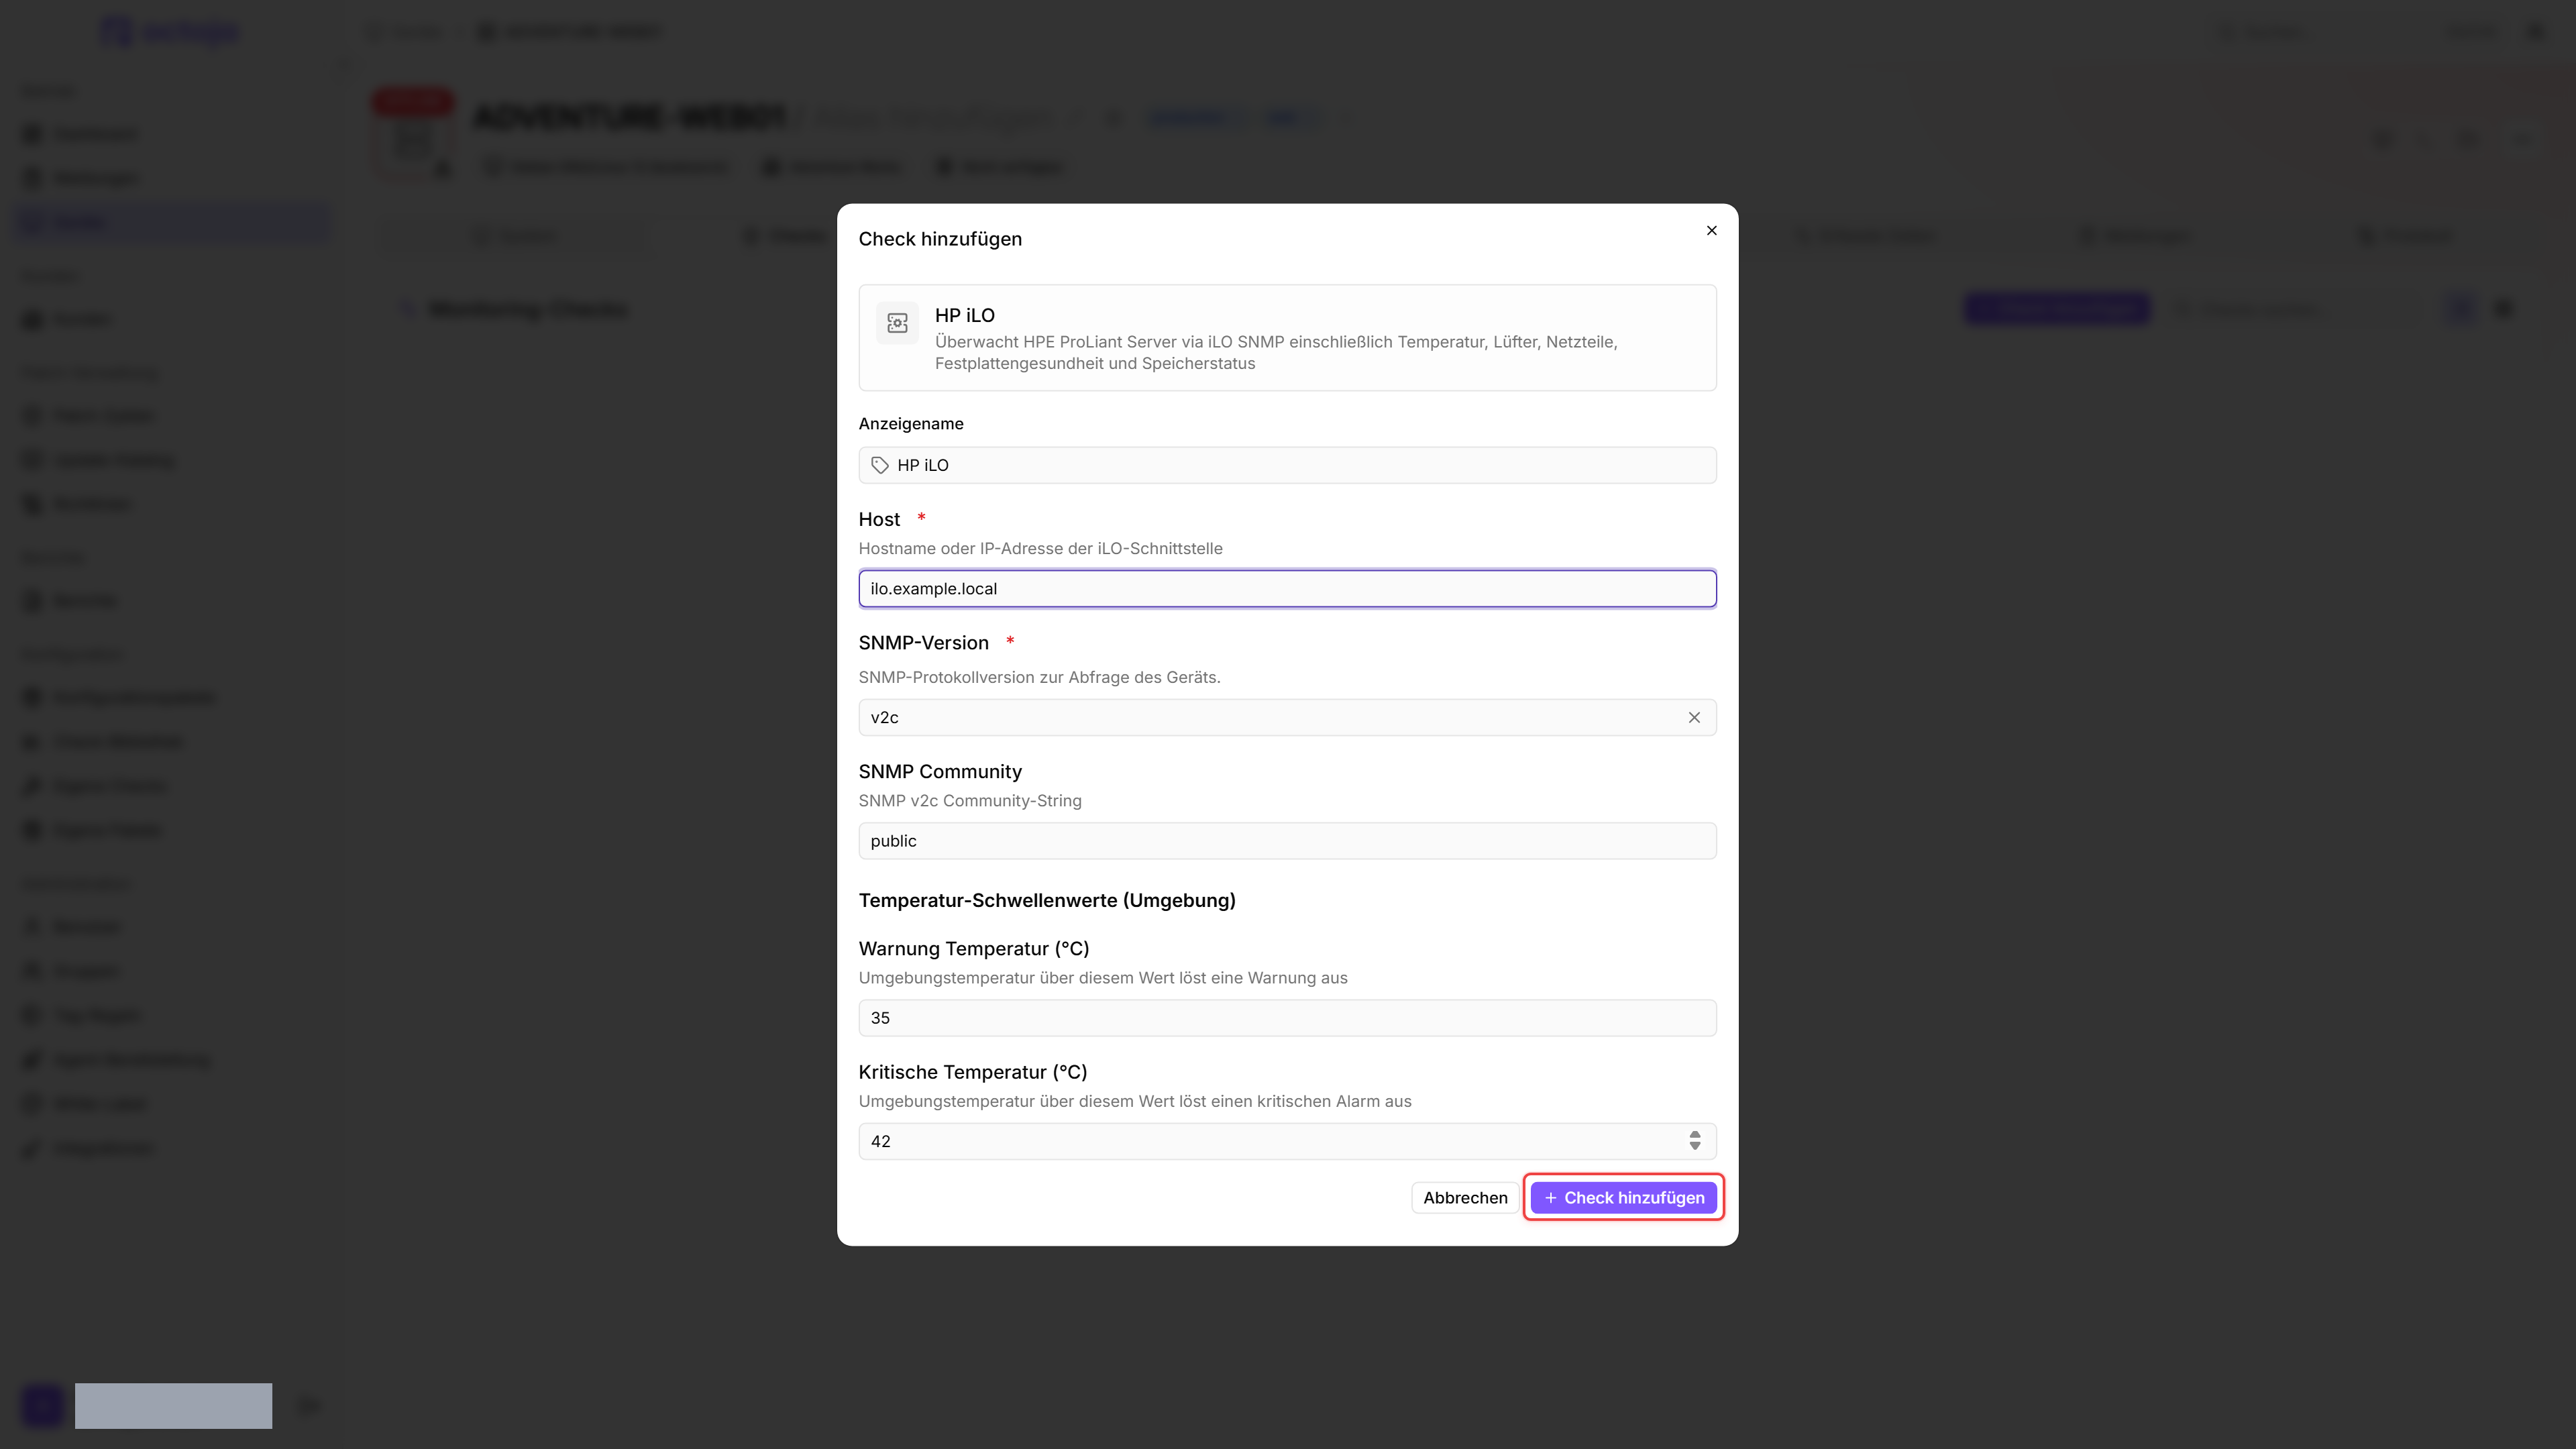Screen dimensions: 2576x1449
Task: Click the Host label
Action: (x=879, y=519)
